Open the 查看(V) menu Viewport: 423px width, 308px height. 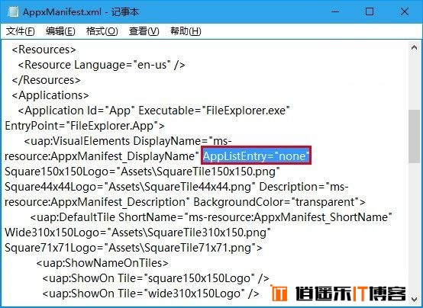coord(144,31)
